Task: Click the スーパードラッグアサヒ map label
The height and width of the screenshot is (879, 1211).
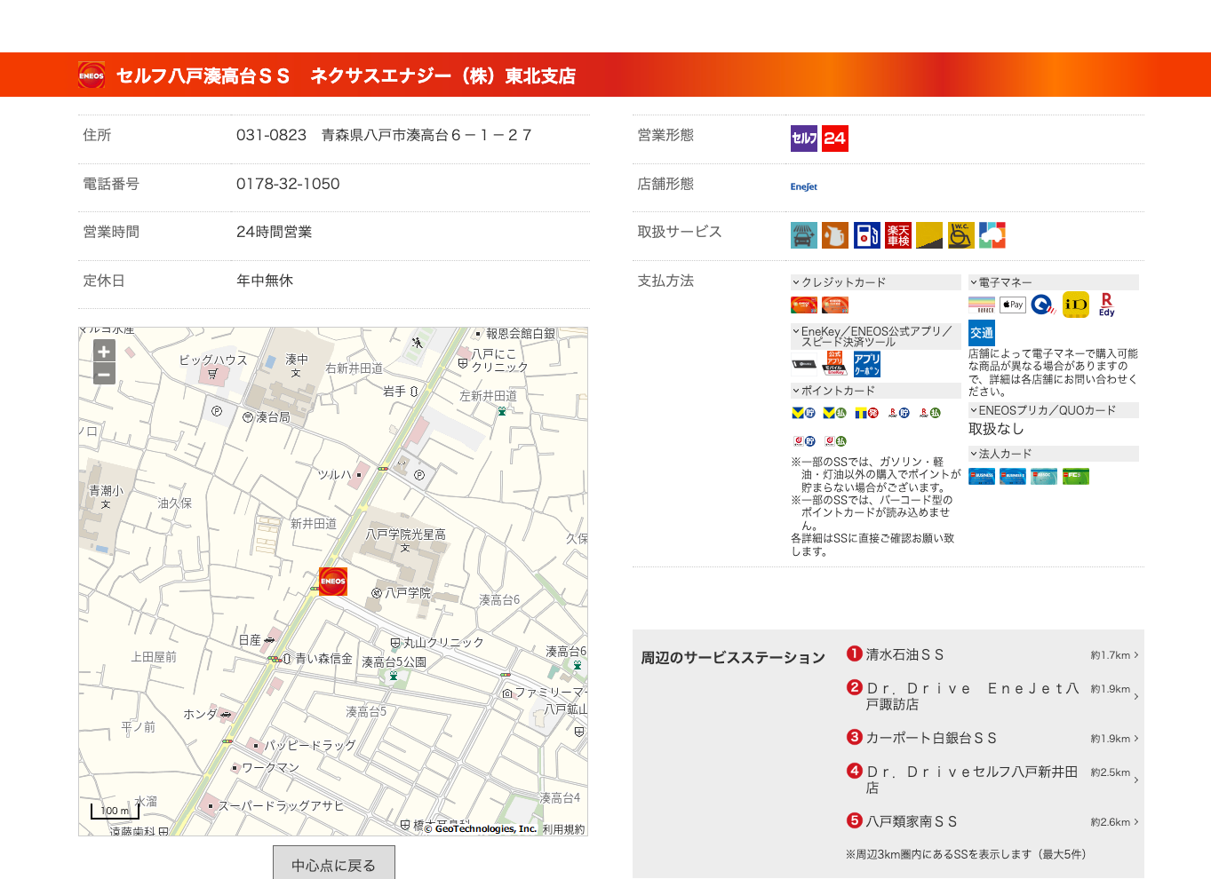Action: pos(281,806)
